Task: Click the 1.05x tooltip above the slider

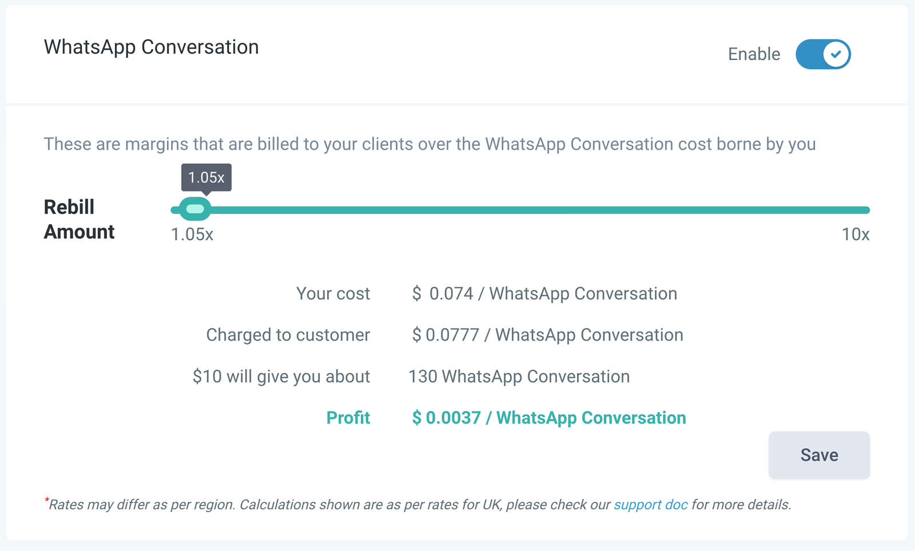Action: [206, 177]
